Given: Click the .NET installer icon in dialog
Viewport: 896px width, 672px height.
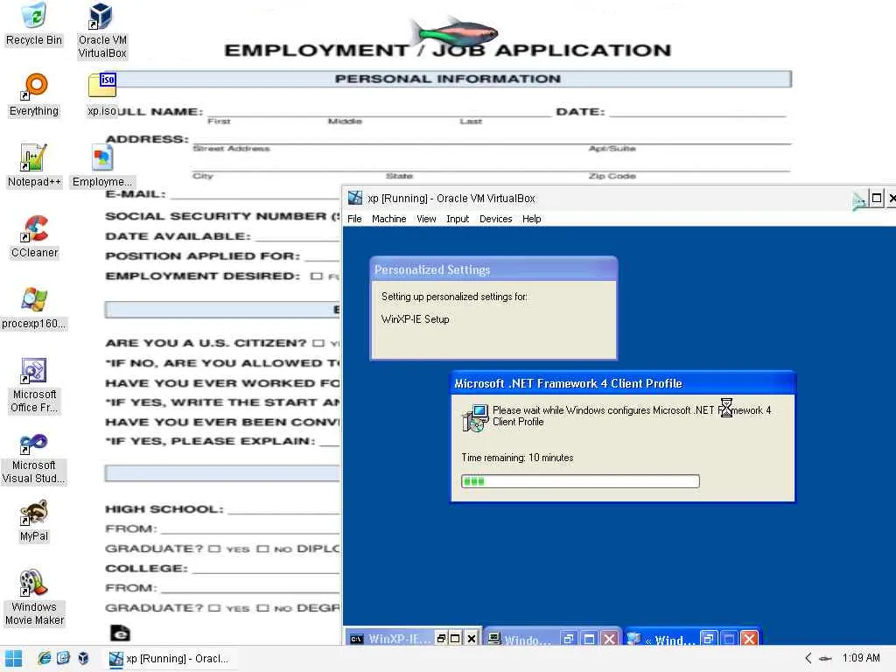Looking at the screenshot, I should point(475,417).
